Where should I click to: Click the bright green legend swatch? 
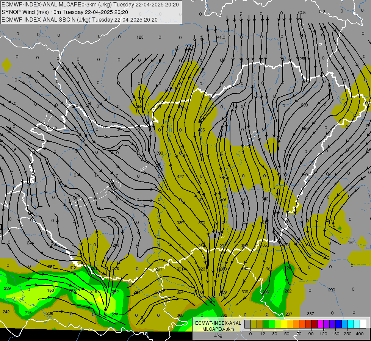272,324
